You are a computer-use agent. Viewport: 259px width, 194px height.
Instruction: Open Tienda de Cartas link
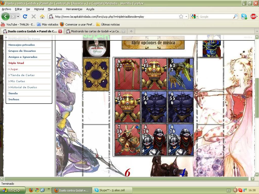click(x=23, y=75)
